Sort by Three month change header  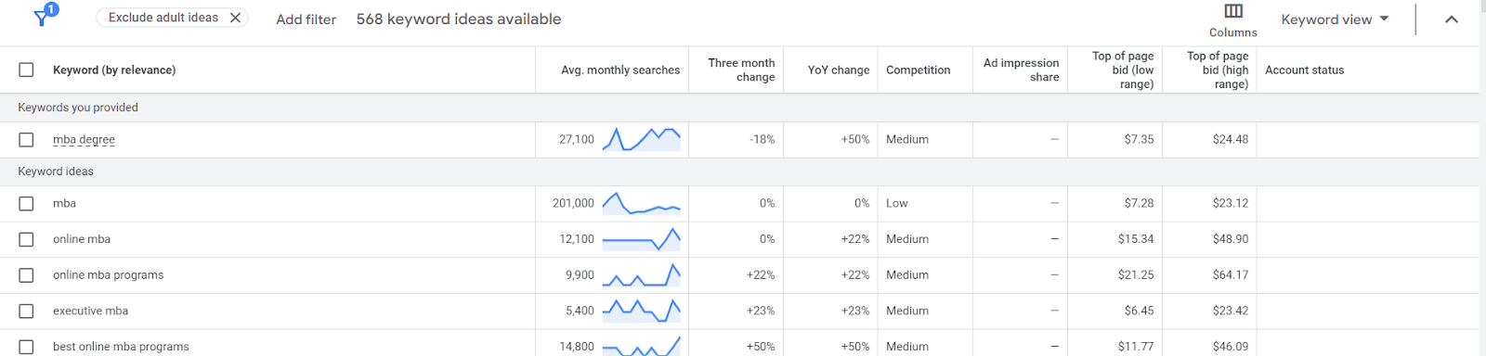pos(741,70)
